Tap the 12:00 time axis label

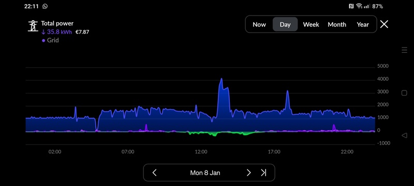[201, 152]
